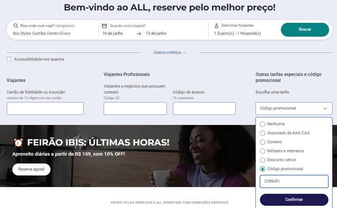Click the alarm clock icon on Feirão banner
Screen dimensions: 337x208
point(18,142)
